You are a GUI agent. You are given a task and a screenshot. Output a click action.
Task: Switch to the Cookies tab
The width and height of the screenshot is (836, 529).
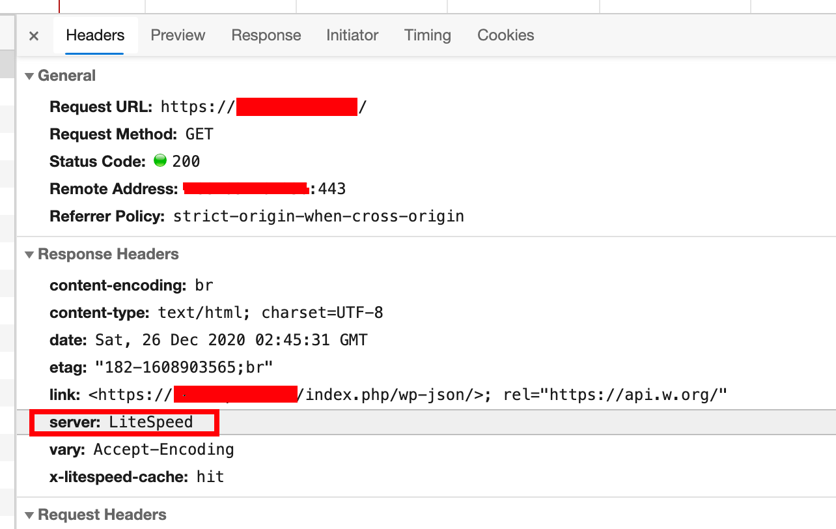coord(506,35)
